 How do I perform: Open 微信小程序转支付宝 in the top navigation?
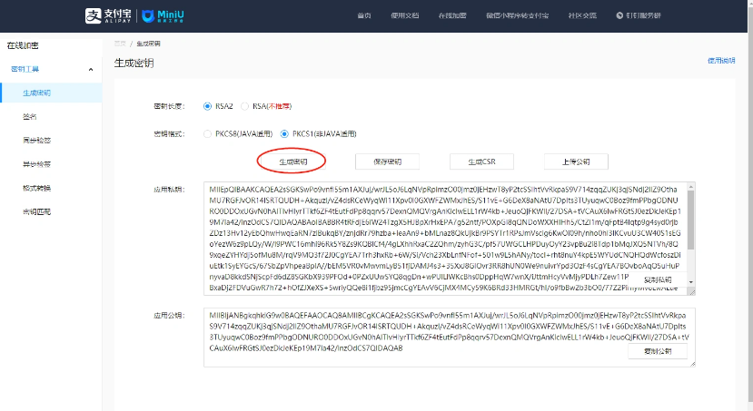(x=517, y=15)
